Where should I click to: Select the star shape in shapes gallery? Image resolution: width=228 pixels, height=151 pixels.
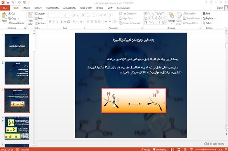[x=163, y=22]
